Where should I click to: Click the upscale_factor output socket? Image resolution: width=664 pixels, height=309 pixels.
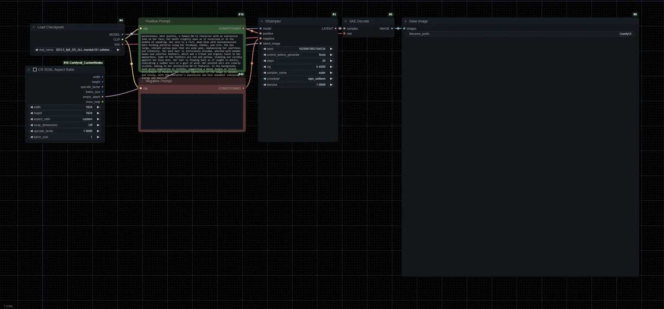pyautogui.click(x=102, y=87)
